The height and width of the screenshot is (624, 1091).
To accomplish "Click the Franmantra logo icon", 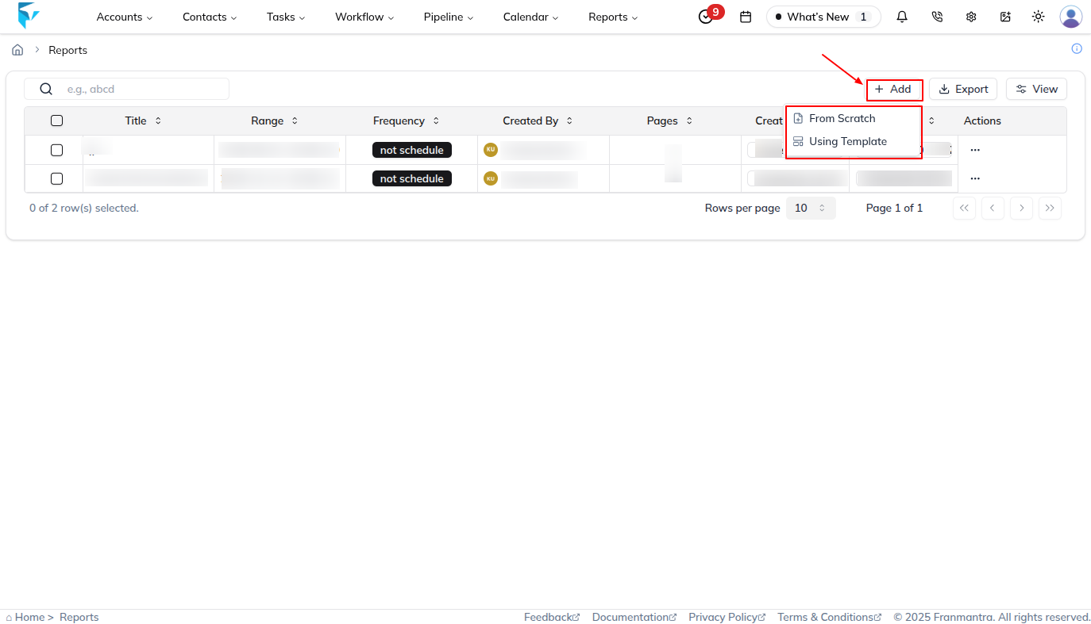I will pyautogui.click(x=29, y=16).
